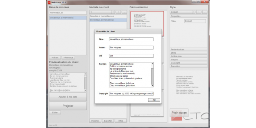Click the plus button beside song list dropdown
Image resolution: width=256 pixels, height=128 pixels.
[118, 12]
